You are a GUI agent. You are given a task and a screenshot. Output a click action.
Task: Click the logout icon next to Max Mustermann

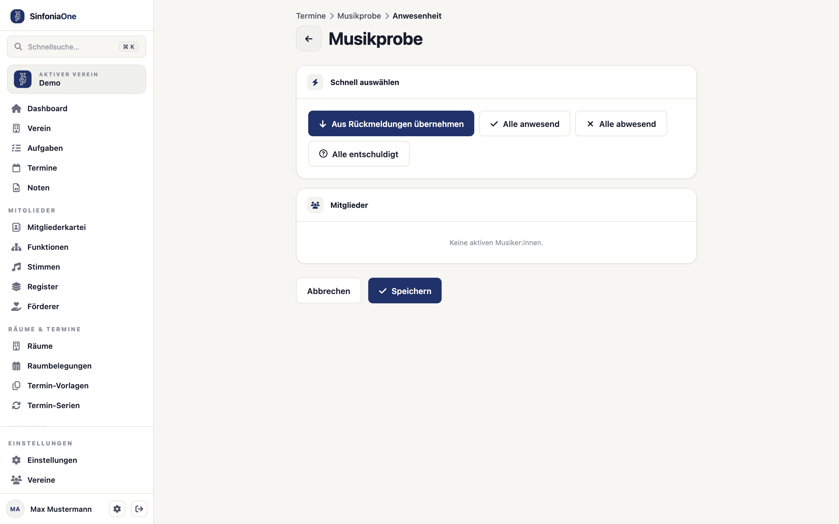[x=139, y=509]
